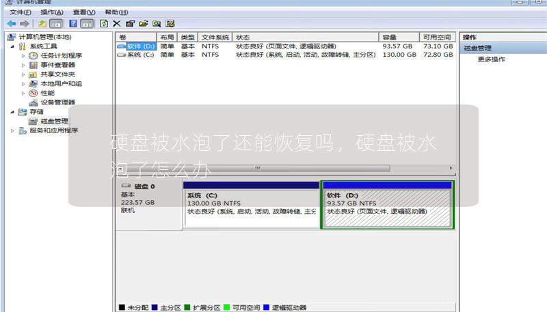Open the 查看(V) menu

coord(84,12)
